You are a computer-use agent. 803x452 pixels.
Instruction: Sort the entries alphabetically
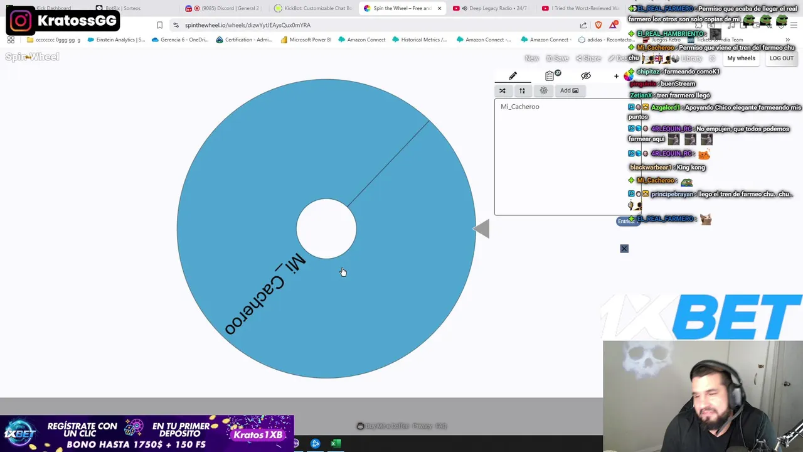522,90
